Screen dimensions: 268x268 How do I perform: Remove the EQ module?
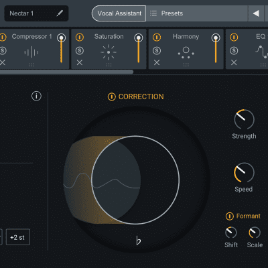(x=234, y=62)
